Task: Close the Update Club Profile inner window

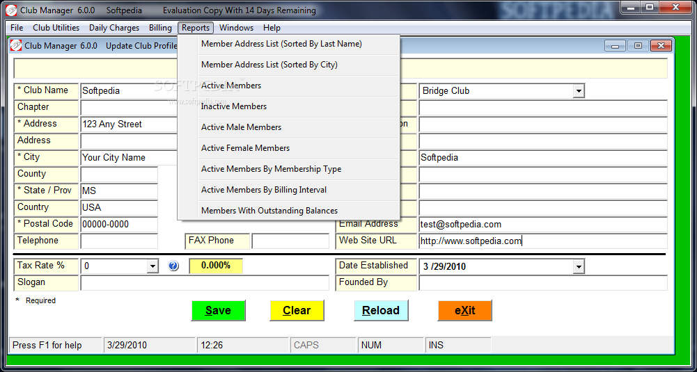Action: [x=661, y=46]
